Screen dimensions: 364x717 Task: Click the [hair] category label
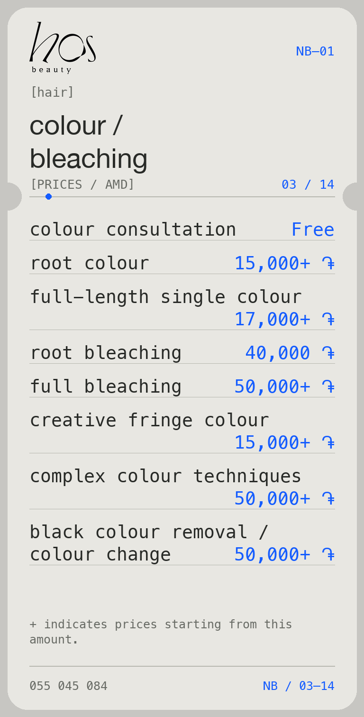click(52, 92)
